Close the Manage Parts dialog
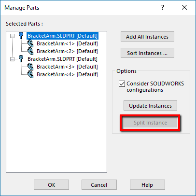 [x=184, y=7]
